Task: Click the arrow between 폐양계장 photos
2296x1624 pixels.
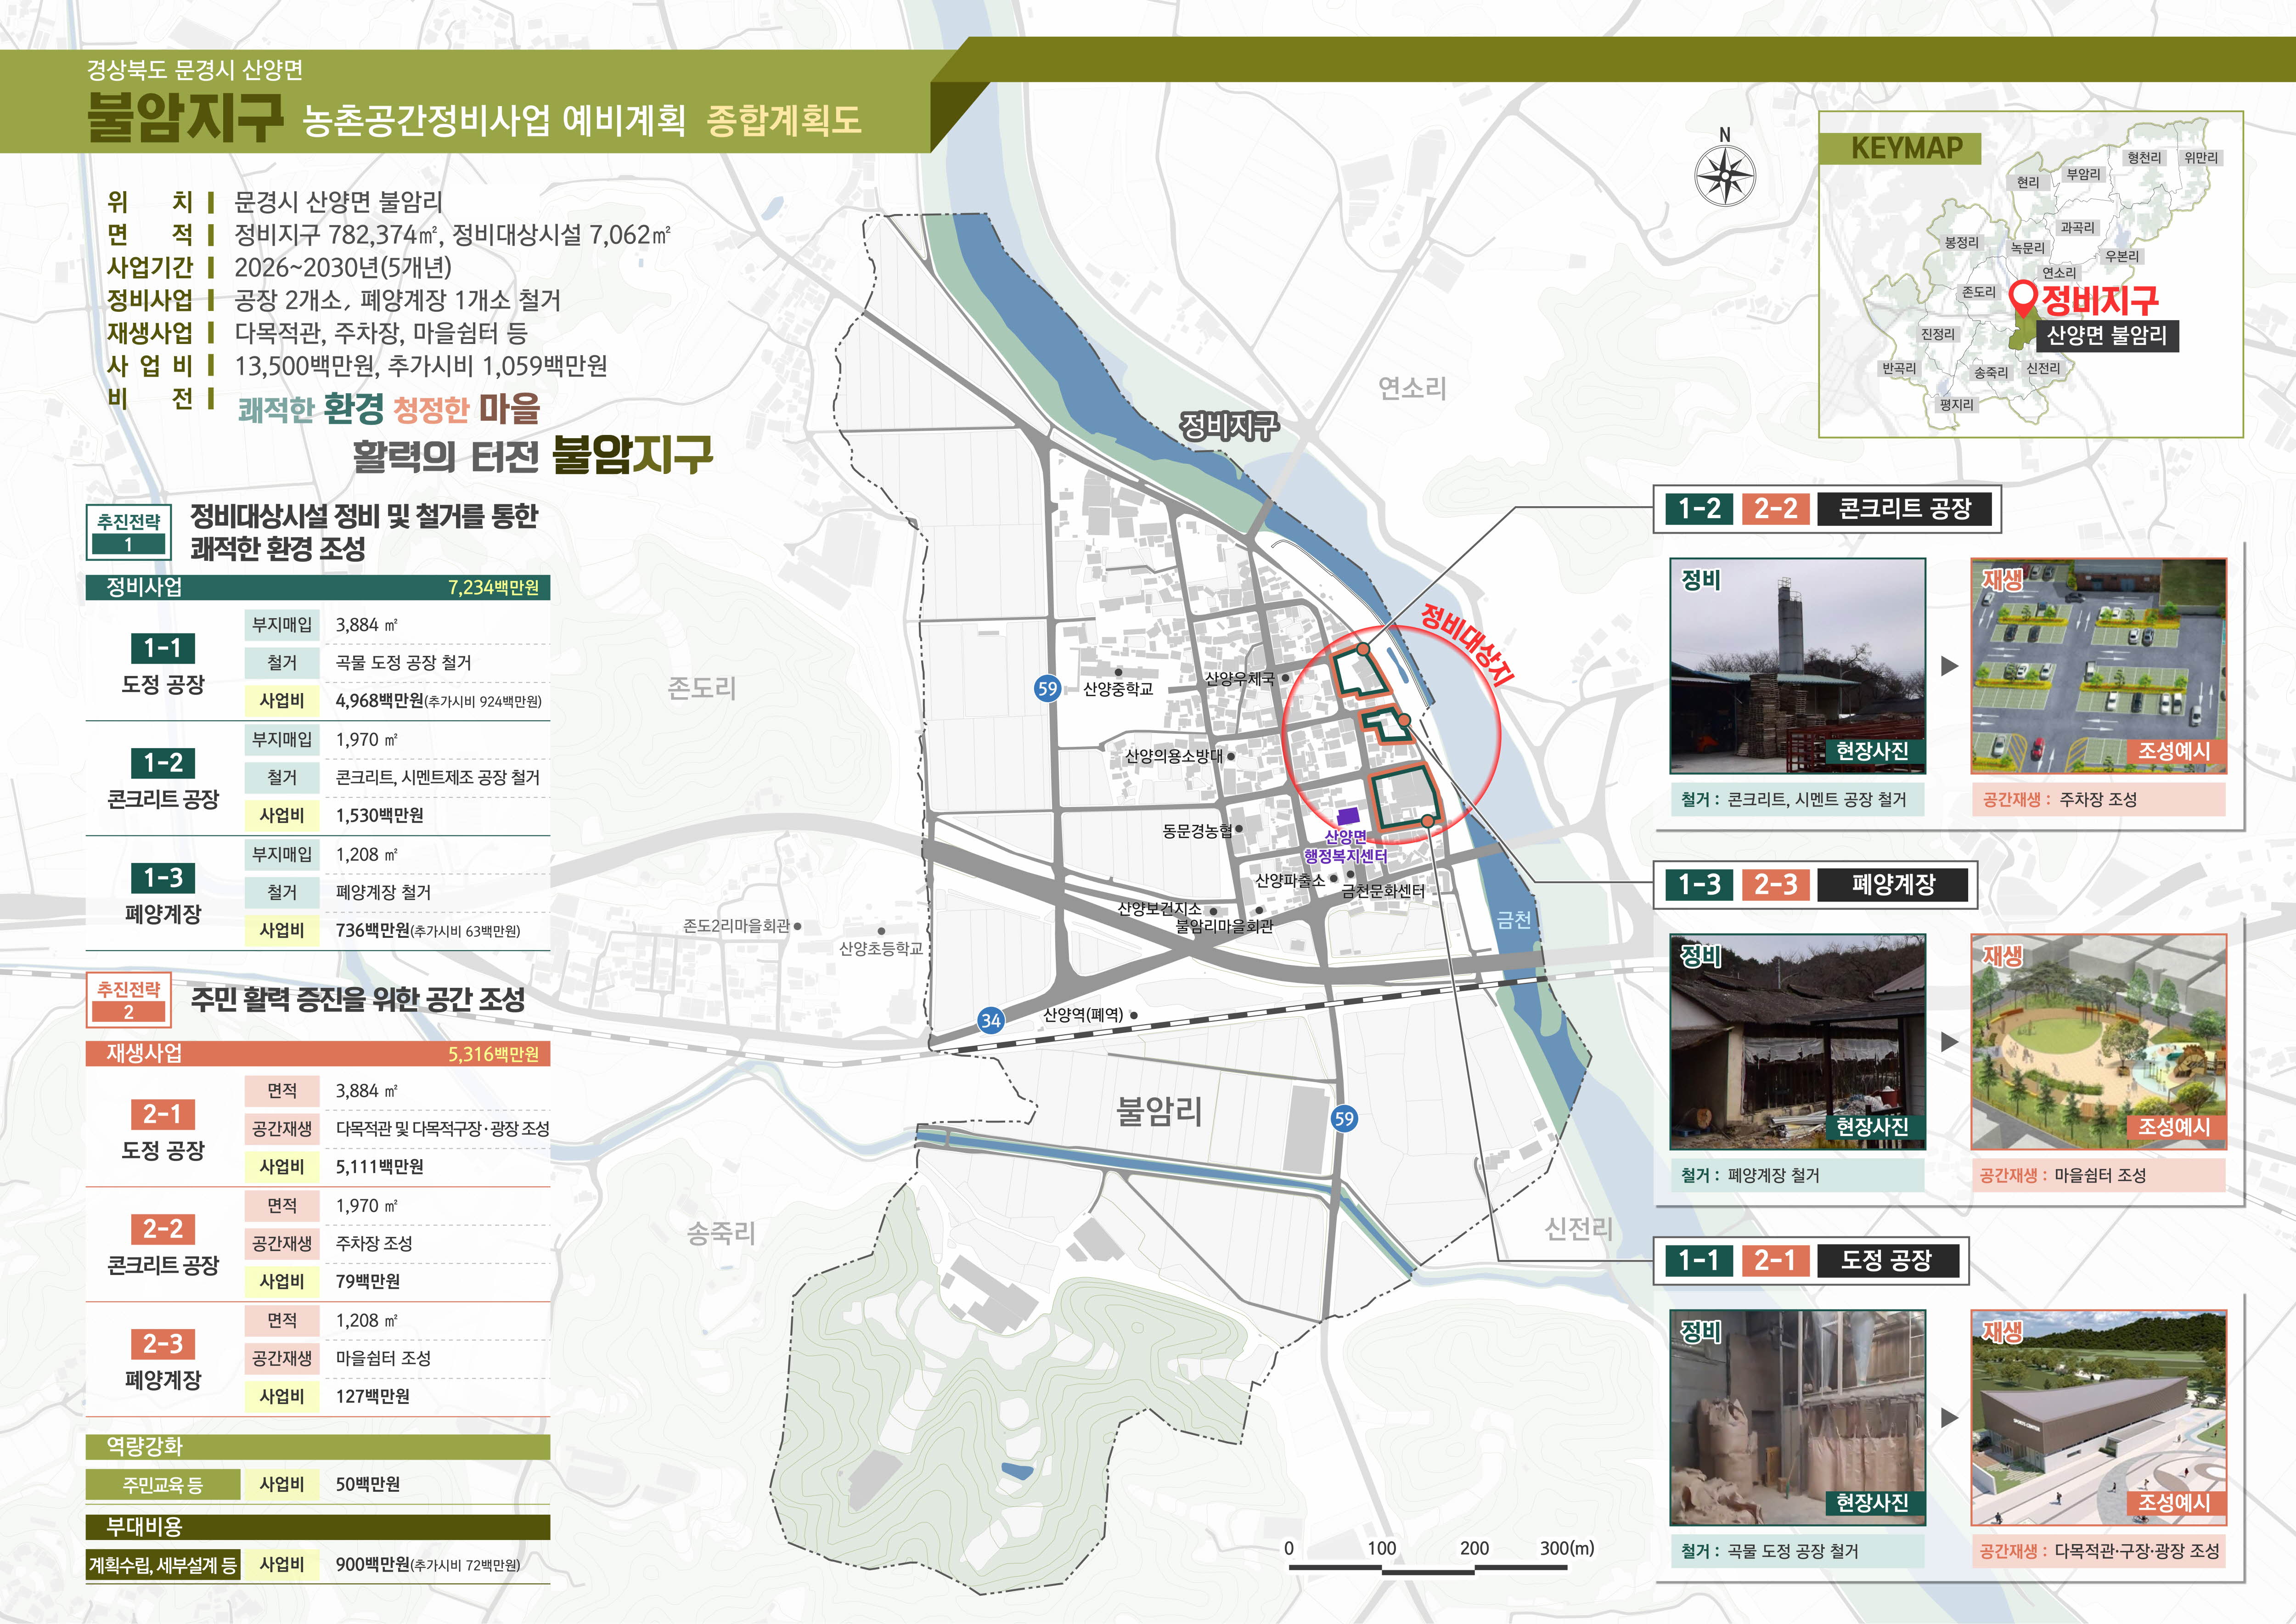Action: point(1949,1042)
